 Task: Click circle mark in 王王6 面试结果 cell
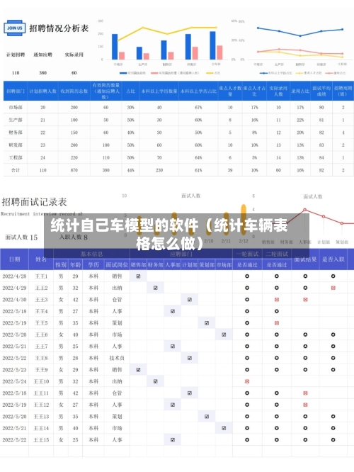click(x=305, y=335)
